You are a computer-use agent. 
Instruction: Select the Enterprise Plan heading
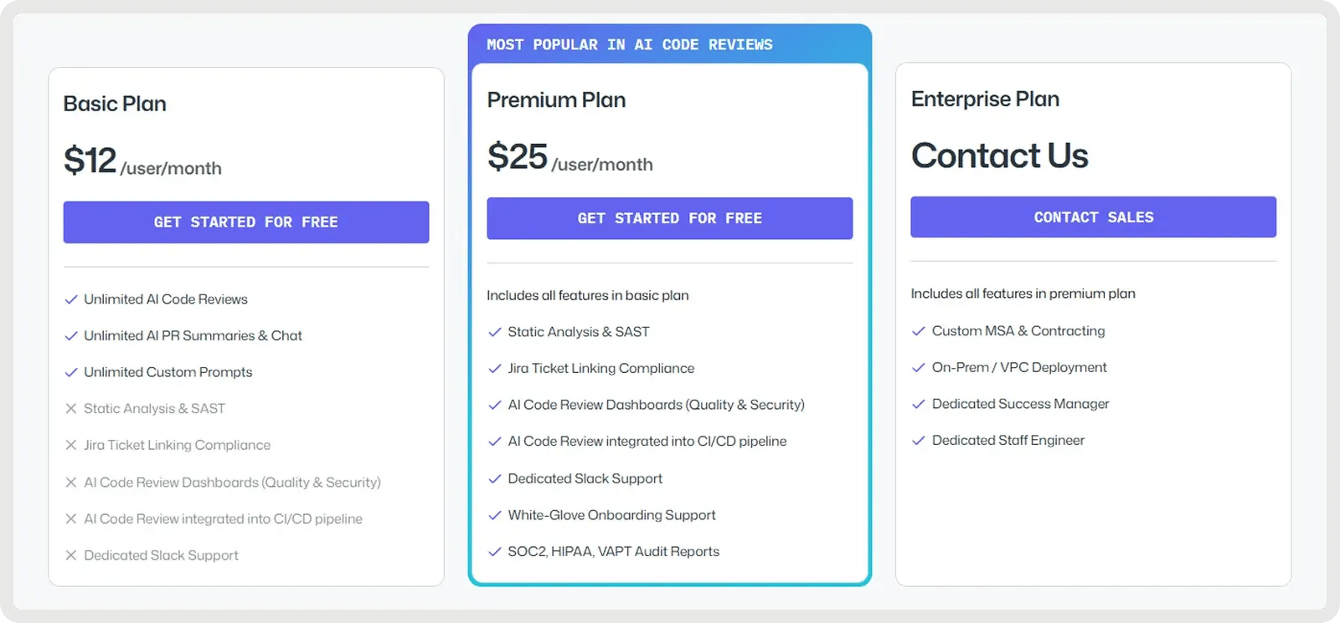[985, 99]
